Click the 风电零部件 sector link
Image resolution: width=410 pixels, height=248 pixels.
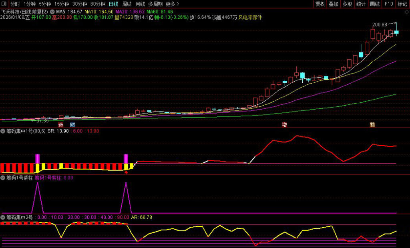click(x=251, y=18)
